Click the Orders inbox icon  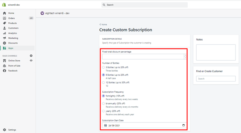pyautogui.click(x=4, y=18)
